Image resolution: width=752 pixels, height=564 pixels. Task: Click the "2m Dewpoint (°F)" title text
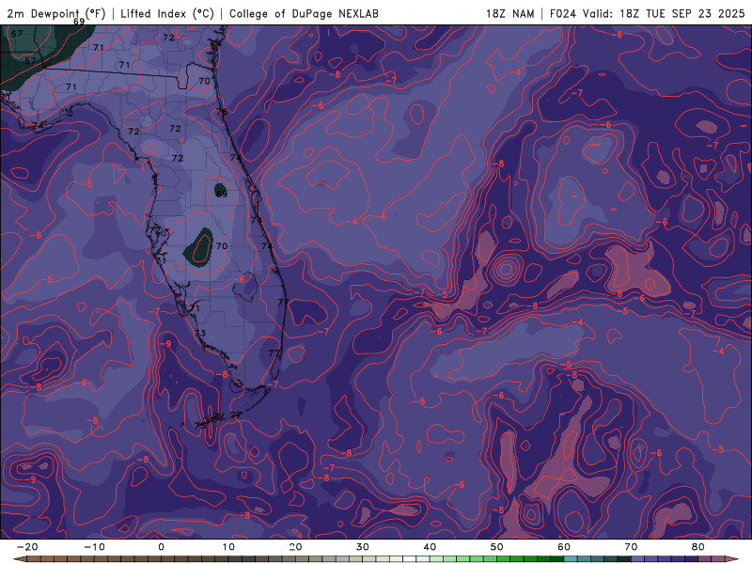point(56,14)
